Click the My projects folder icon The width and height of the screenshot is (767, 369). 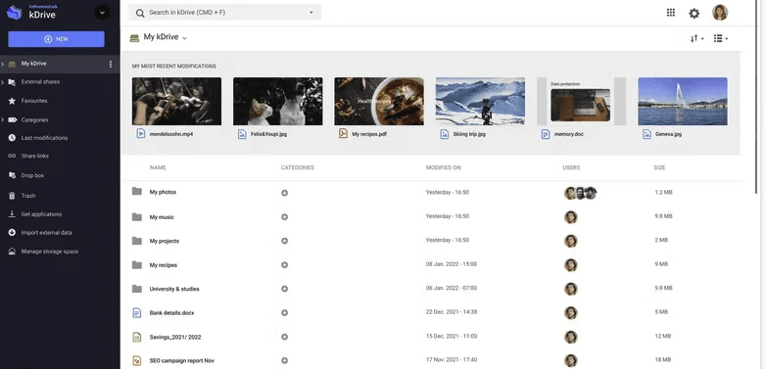tap(137, 241)
